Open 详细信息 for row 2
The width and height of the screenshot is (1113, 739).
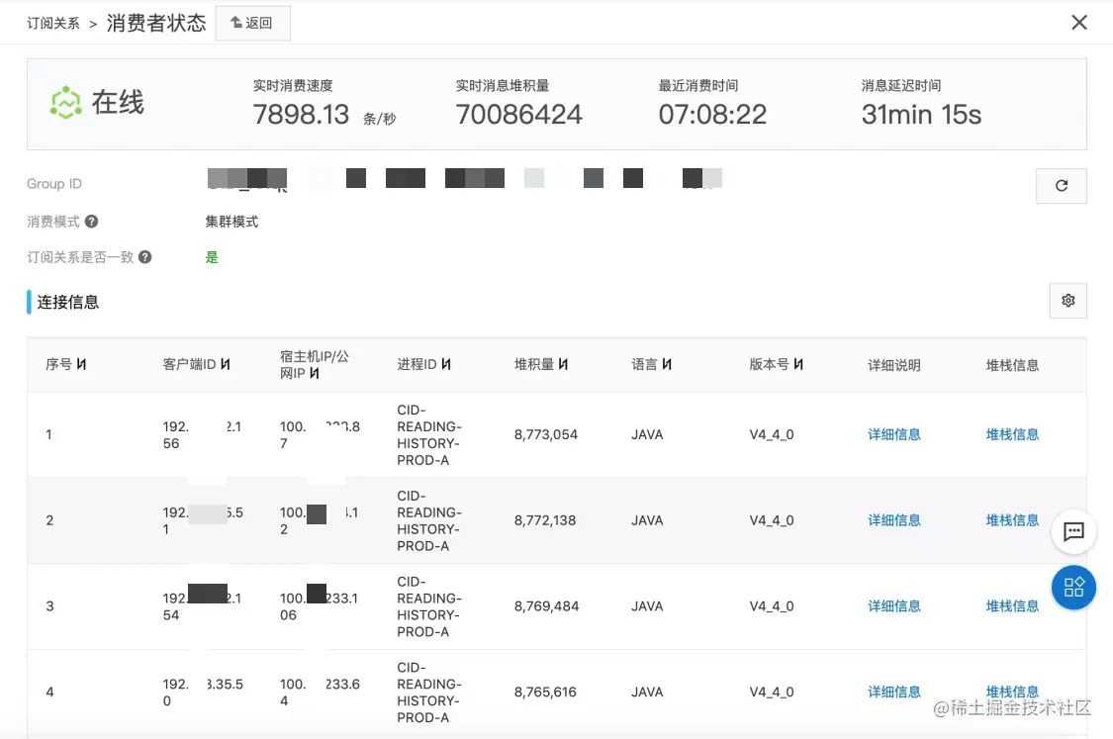click(894, 520)
